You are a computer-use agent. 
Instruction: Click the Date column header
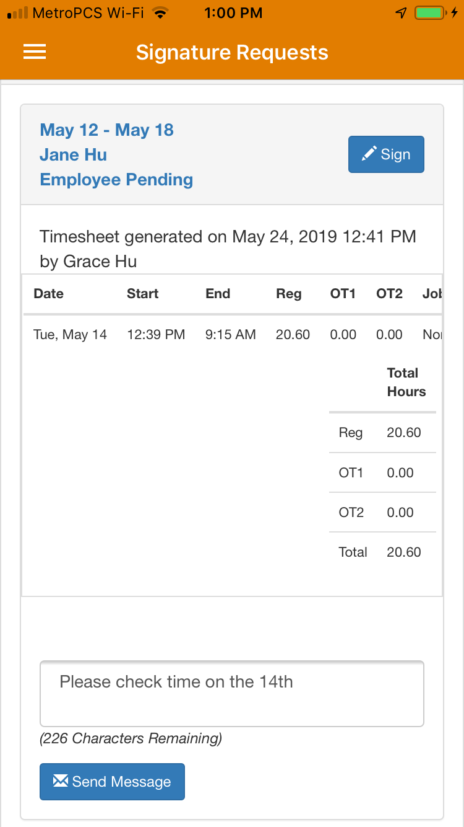(x=48, y=294)
